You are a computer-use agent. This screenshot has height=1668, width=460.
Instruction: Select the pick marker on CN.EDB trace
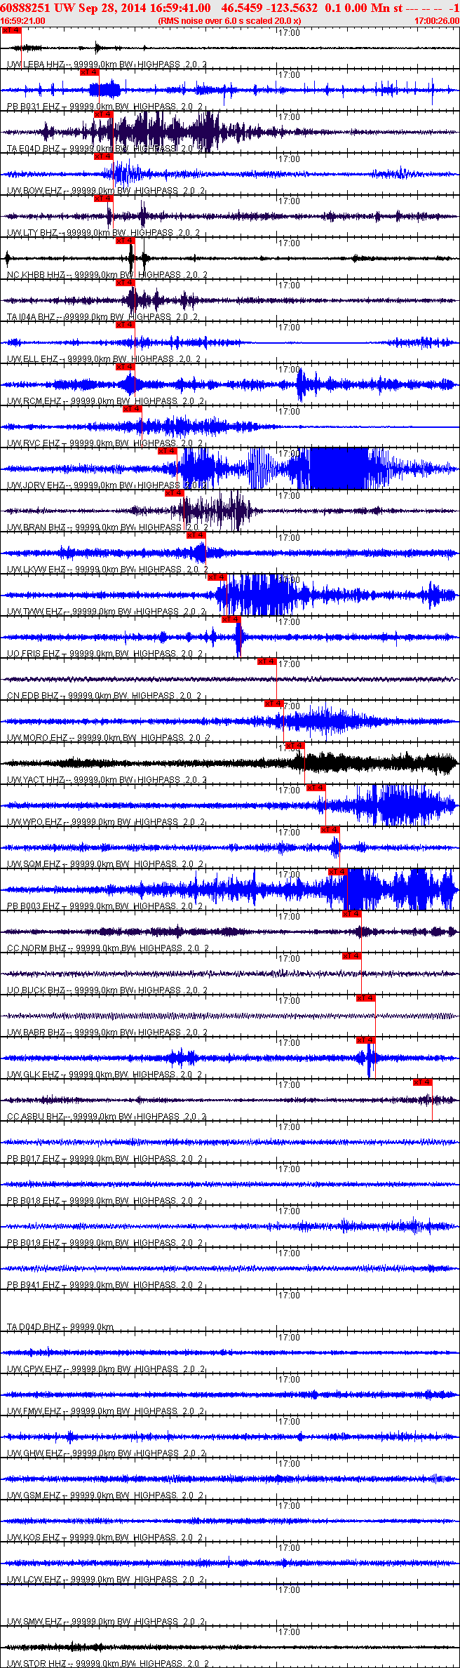[x=266, y=661]
